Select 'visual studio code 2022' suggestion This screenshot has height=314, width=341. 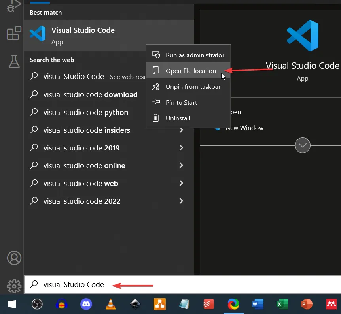tap(108, 201)
